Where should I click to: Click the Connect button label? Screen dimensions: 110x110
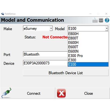coord(34,93)
